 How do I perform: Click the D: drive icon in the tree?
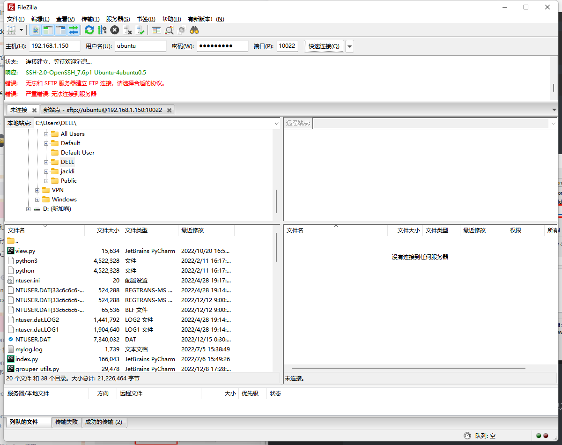(x=37, y=209)
